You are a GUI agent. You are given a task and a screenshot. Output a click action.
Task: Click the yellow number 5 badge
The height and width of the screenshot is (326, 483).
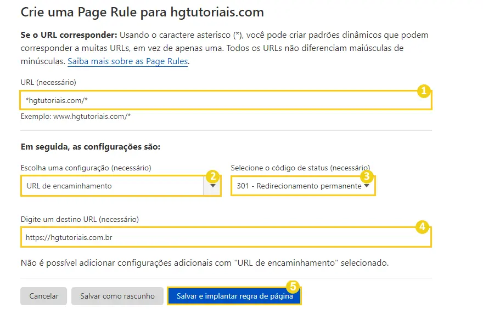[293, 287]
